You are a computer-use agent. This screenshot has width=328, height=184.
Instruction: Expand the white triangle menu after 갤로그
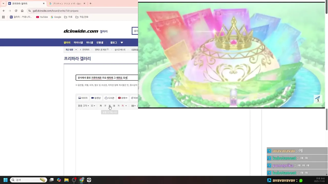point(122,43)
